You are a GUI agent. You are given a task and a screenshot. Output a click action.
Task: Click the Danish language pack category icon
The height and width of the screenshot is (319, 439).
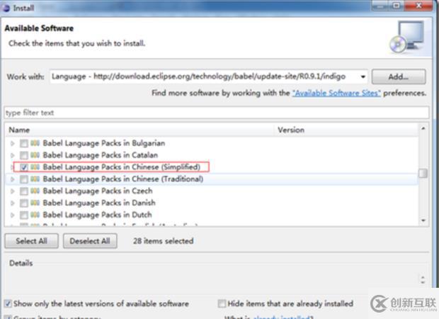click(x=35, y=203)
